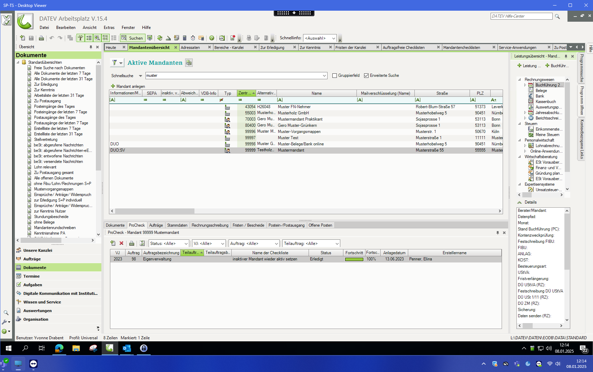The width and height of the screenshot is (593, 372).
Task: Switch to the Stammdaten tab
Action: (177, 225)
